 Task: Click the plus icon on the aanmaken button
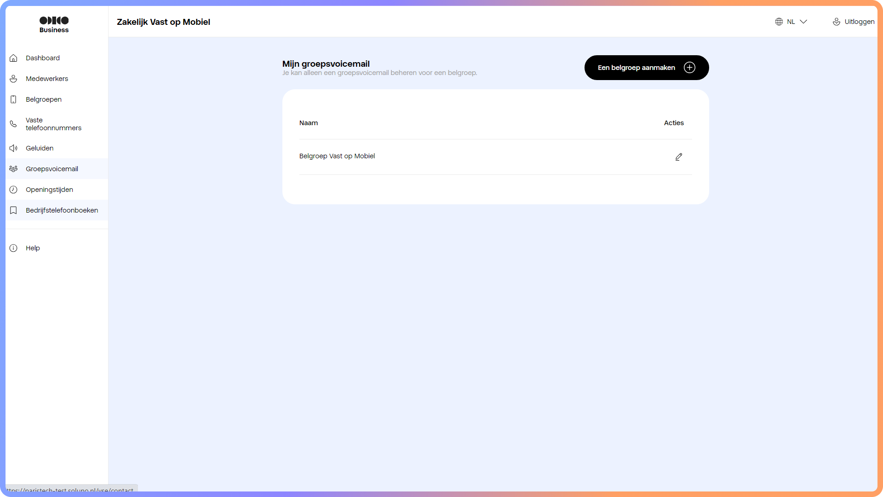click(x=689, y=67)
